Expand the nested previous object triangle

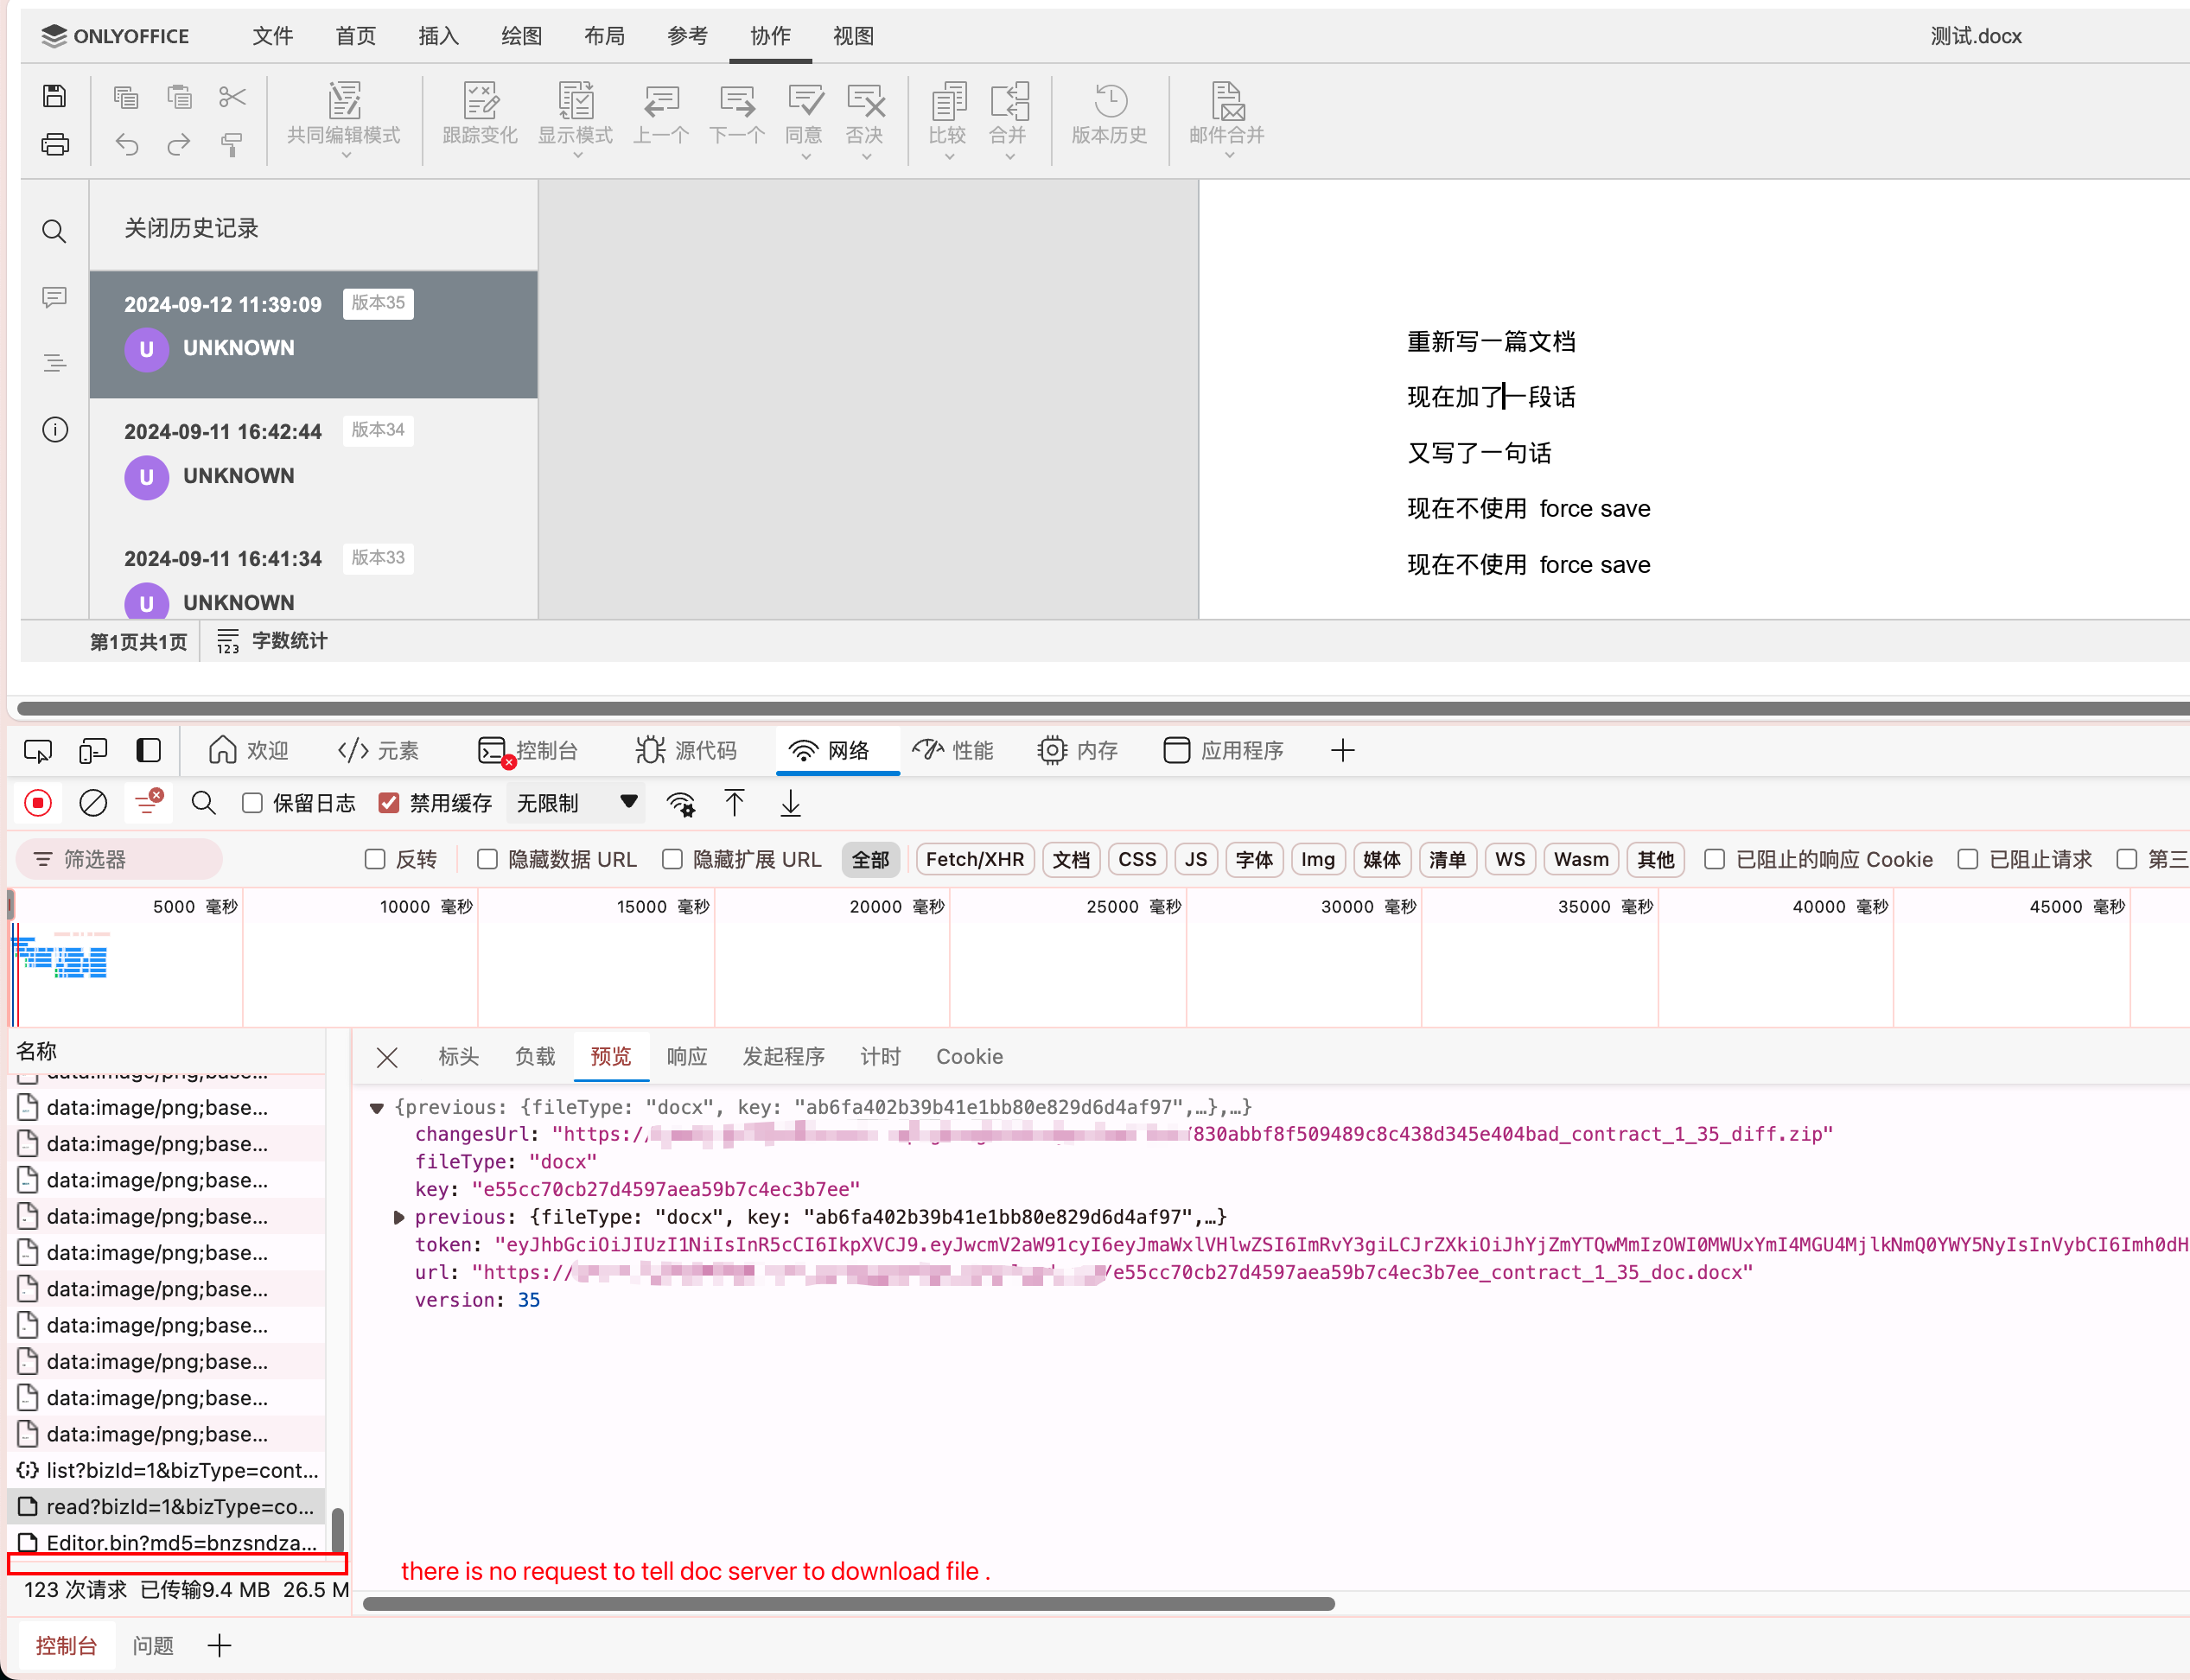pyautogui.click(x=398, y=1217)
